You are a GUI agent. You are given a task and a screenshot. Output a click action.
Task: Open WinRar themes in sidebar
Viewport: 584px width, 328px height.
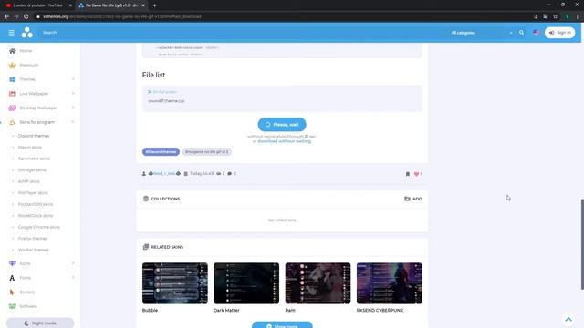(33, 250)
